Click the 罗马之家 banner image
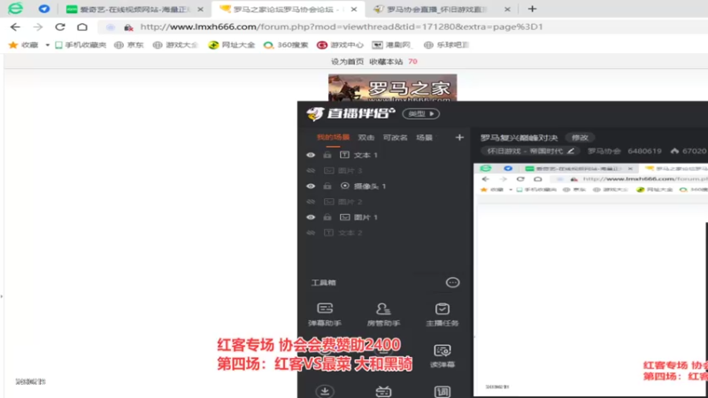The width and height of the screenshot is (708, 398). 392,88
